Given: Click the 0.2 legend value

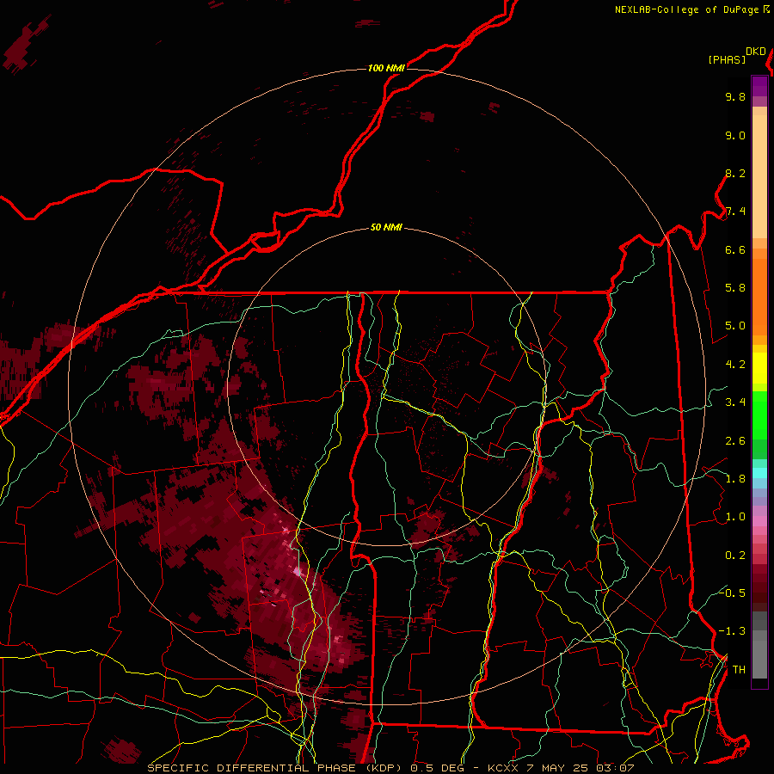Looking at the screenshot, I should pyautogui.click(x=735, y=556).
